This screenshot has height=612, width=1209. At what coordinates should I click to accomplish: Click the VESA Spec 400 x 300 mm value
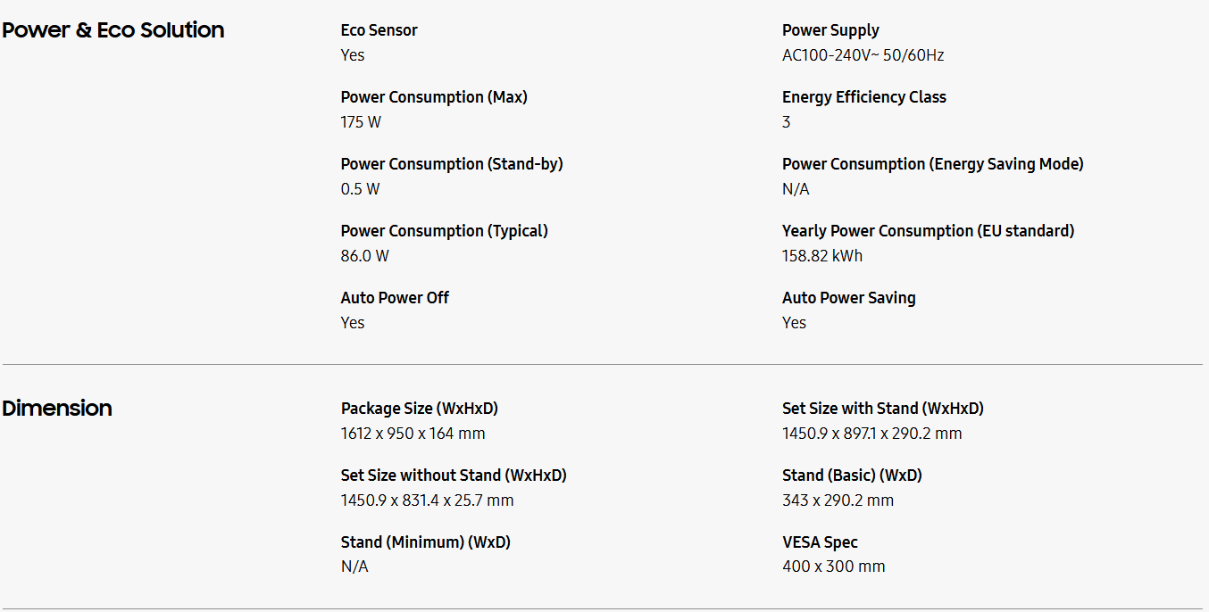tap(833, 567)
